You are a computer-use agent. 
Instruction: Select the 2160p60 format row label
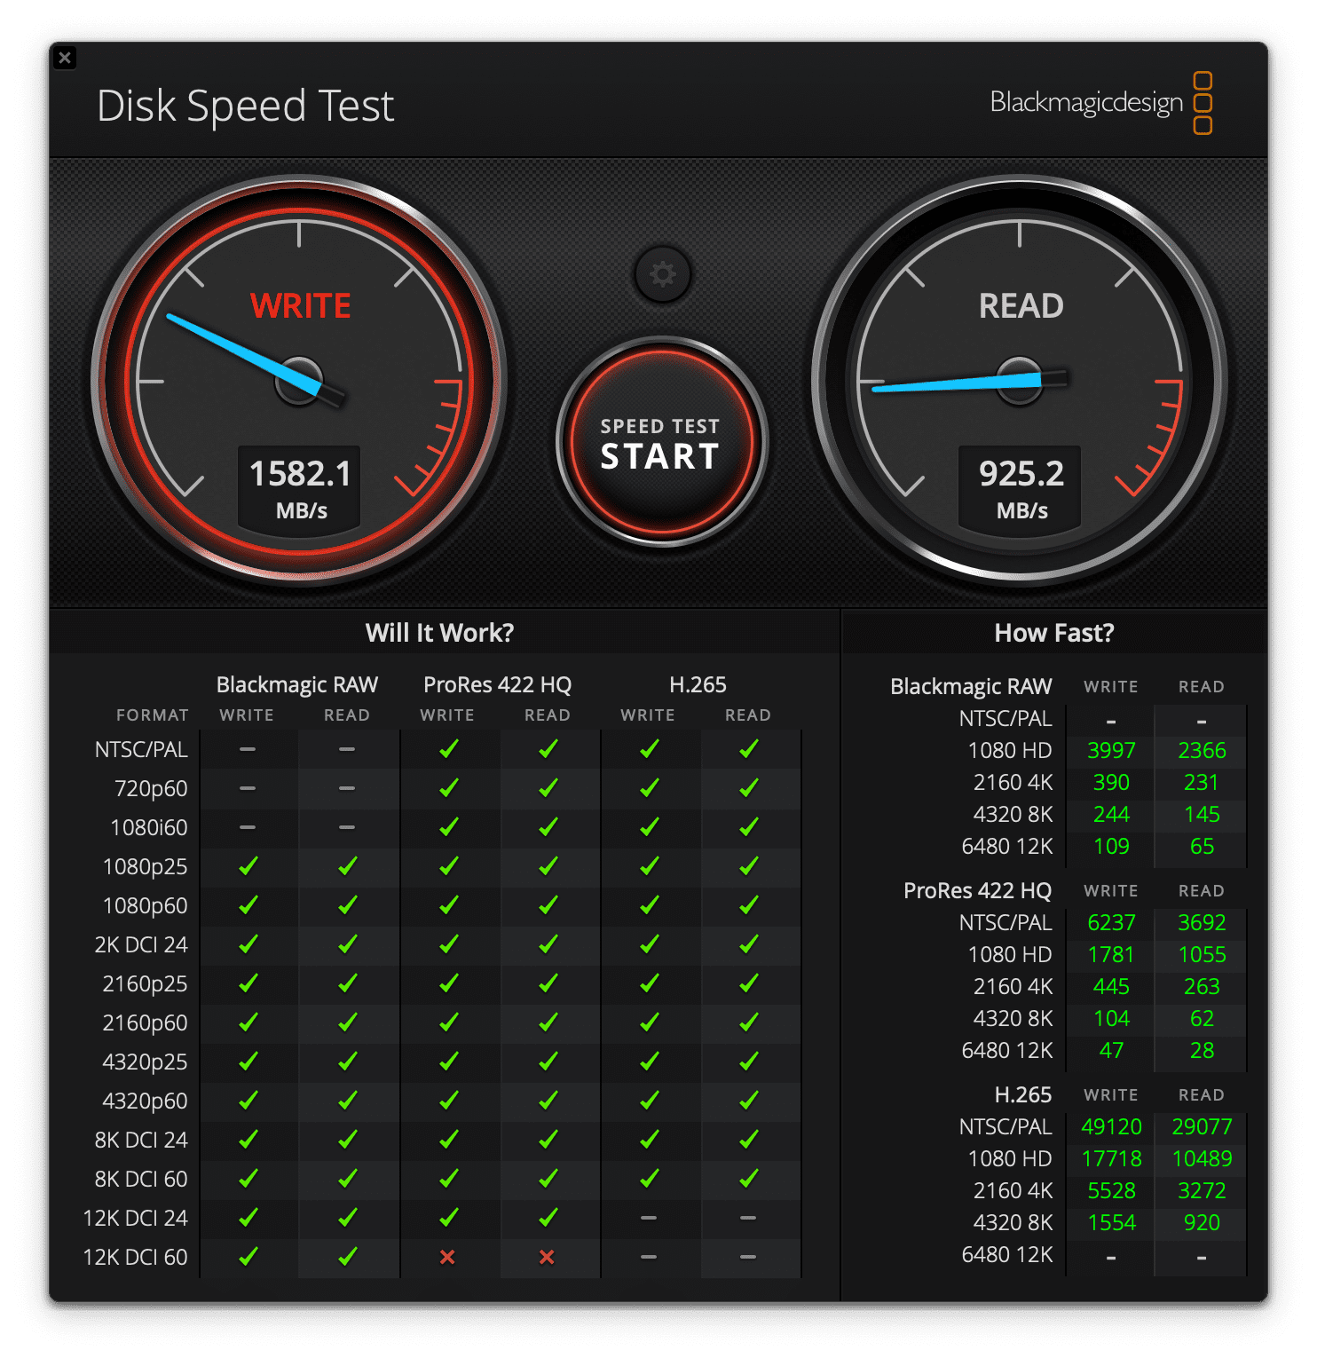(x=146, y=1023)
